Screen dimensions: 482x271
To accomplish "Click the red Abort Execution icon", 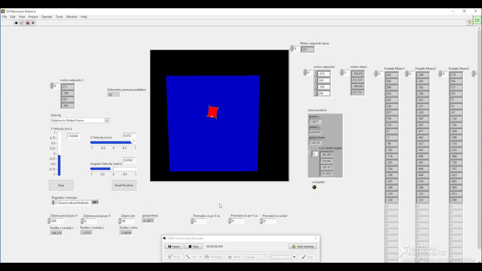I will point(27,23).
